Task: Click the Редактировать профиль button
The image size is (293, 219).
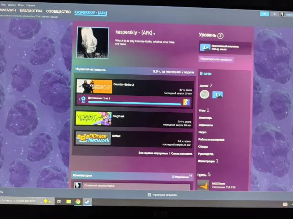Action: point(216,59)
